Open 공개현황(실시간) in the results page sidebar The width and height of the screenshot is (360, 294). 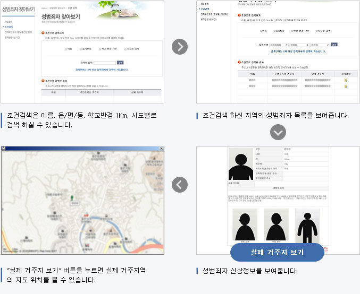[x=208, y=20]
